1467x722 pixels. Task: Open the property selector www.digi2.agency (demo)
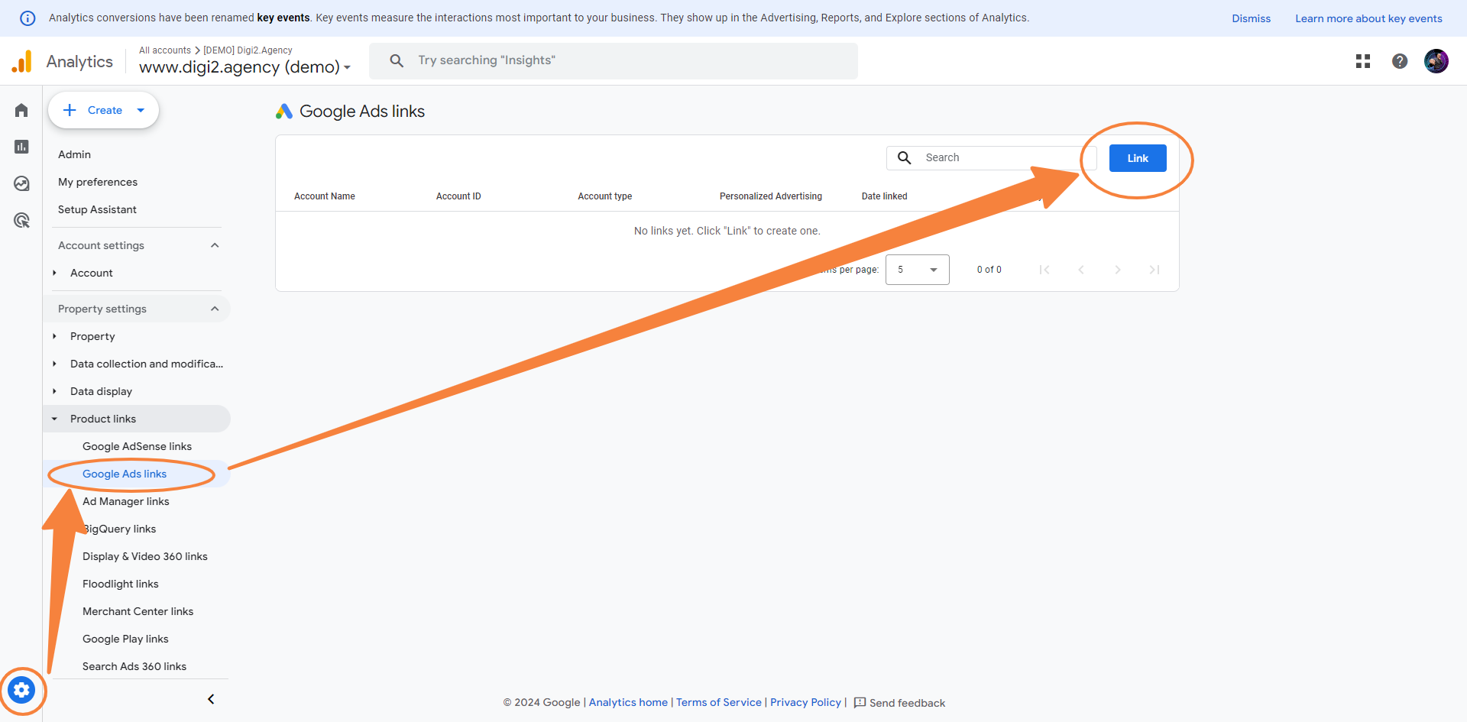[244, 67]
